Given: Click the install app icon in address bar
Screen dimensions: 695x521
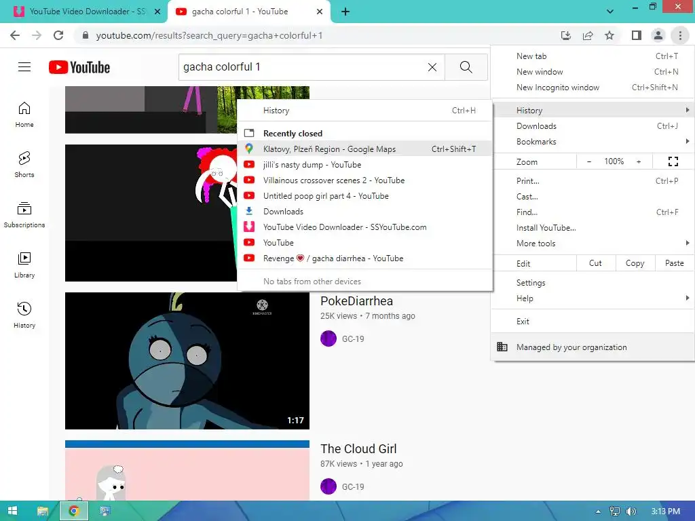Looking at the screenshot, I should 565,35.
